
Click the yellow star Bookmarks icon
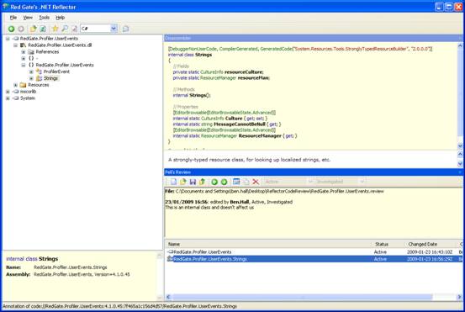pos(55,29)
